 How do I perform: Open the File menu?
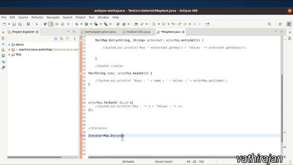[4, 17]
